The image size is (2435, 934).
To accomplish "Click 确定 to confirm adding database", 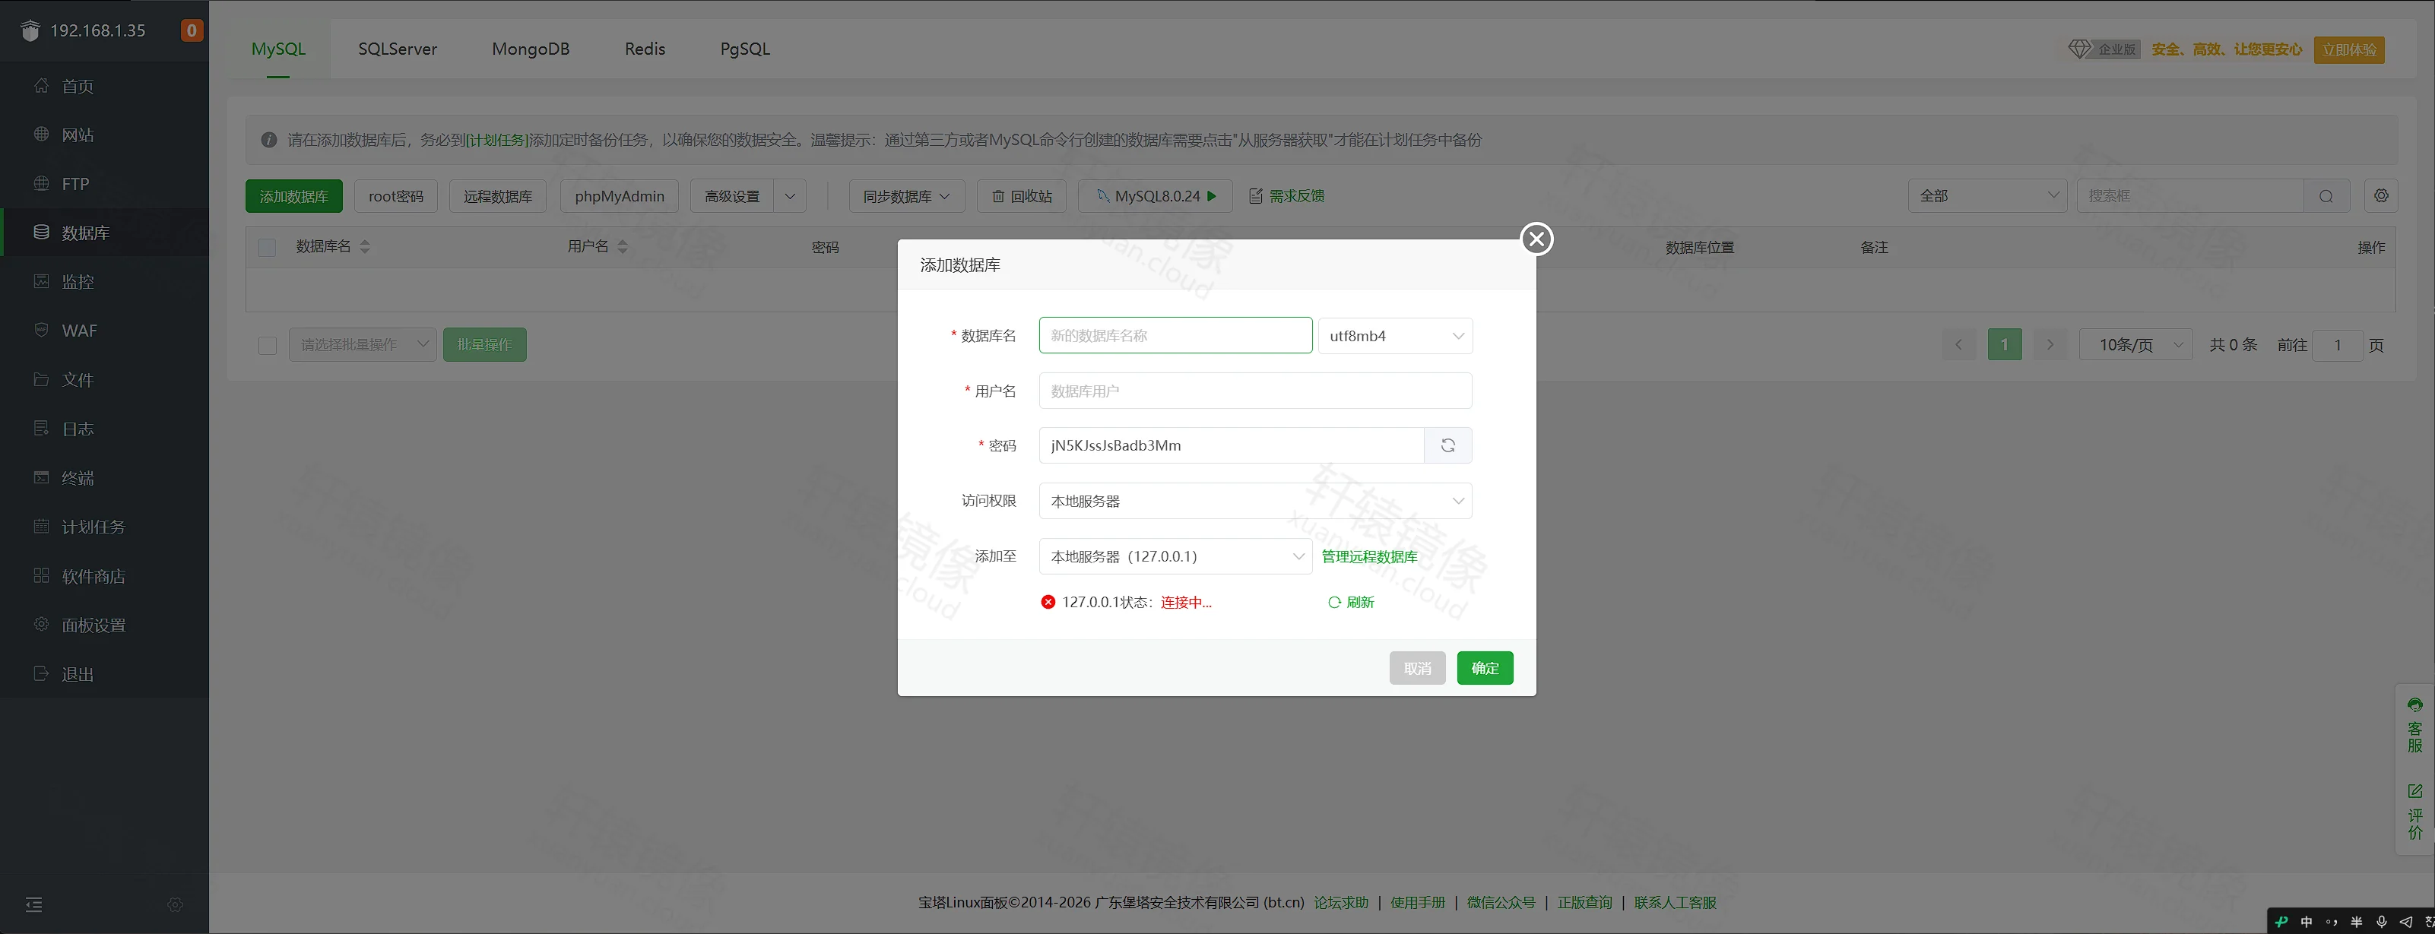I will [1484, 668].
